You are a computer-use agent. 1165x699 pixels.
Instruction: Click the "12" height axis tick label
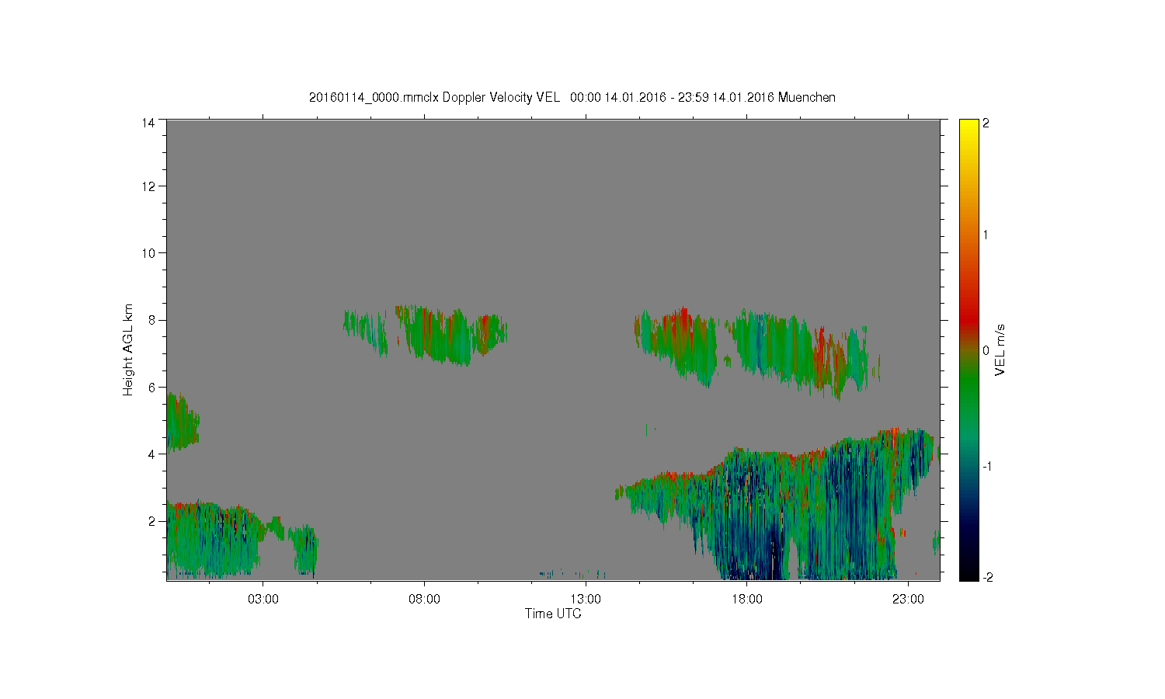click(x=148, y=186)
